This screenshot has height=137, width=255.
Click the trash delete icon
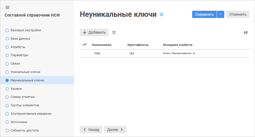[x=114, y=32]
